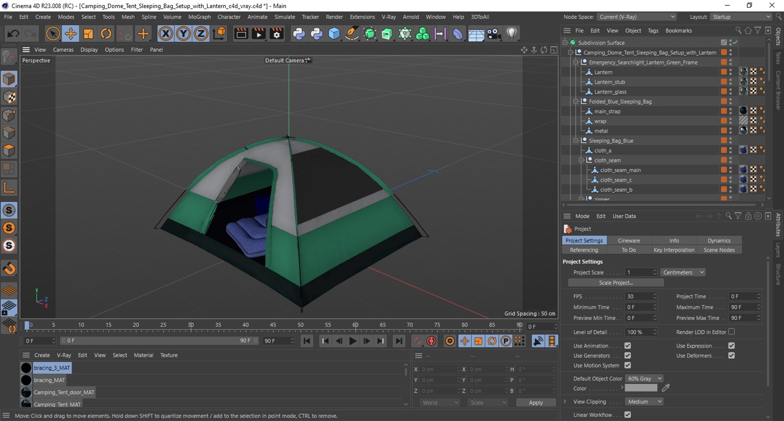Select the Scale tool

[88, 34]
